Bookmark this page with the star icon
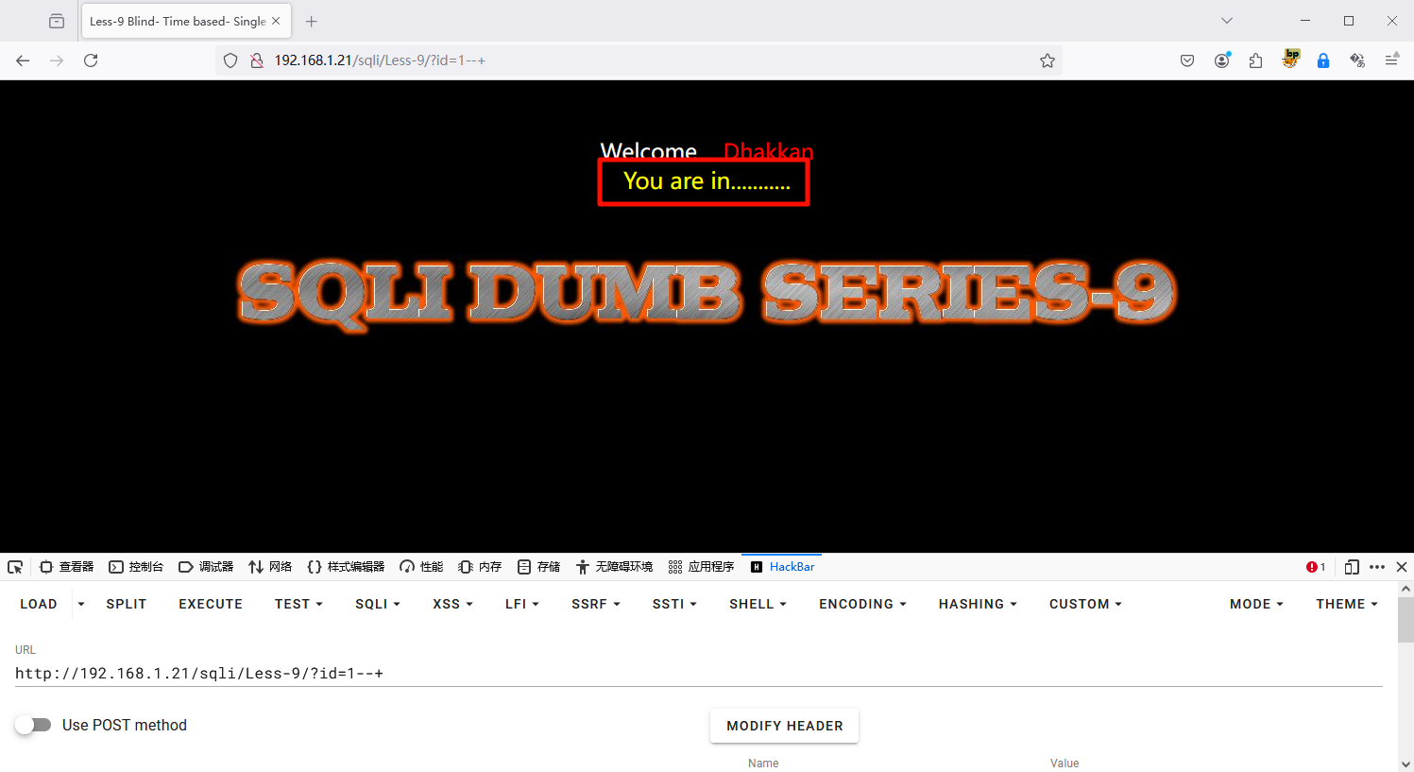The width and height of the screenshot is (1414, 772). [1047, 60]
